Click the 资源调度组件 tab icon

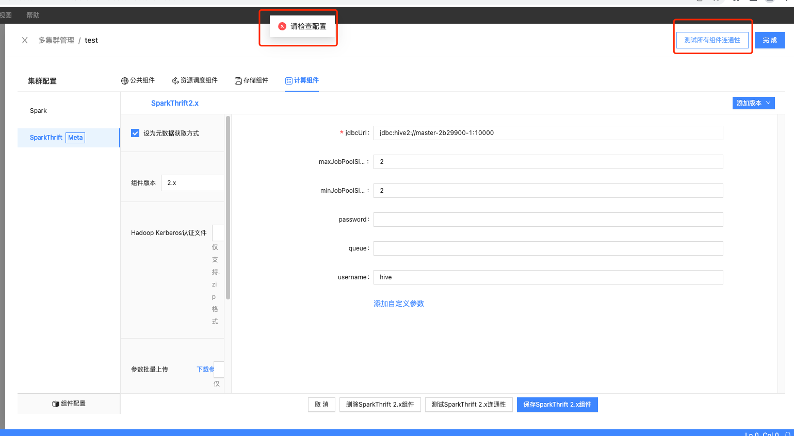pyautogui.click(x=175, y=81)
